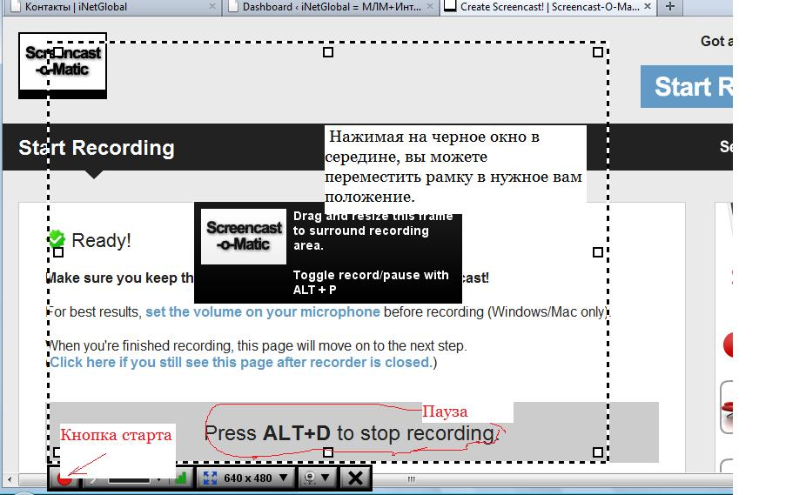Viewport: 806px width, 495px height.
Task: Switch to the Dashboard ‹ iNetGlobal tab
Action: click(332, 7)
